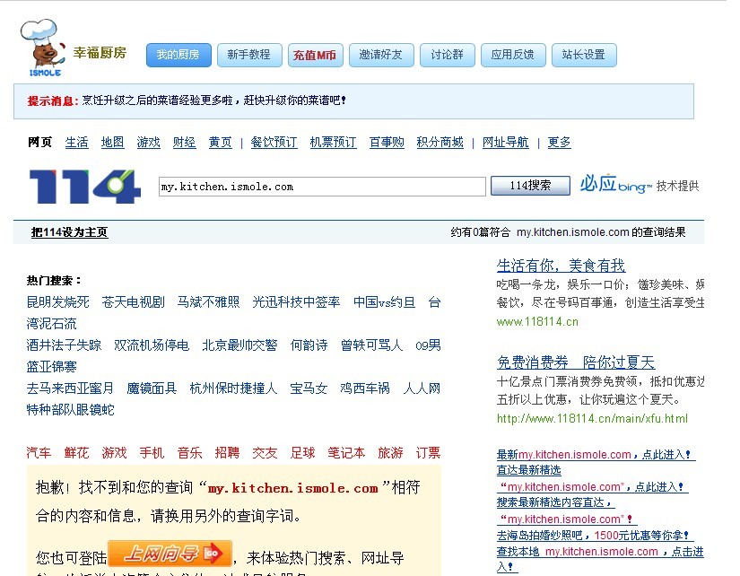Click the www.118114.cn green URL

tap(537, 322)
